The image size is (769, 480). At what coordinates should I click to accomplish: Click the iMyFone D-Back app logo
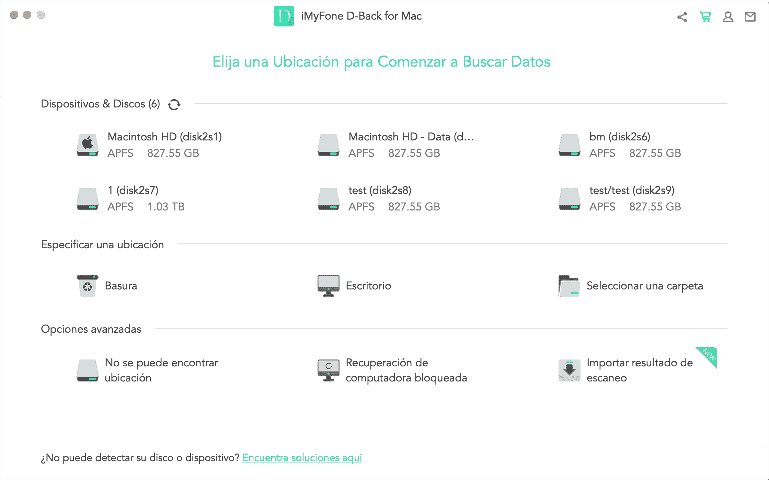point(284,16)
